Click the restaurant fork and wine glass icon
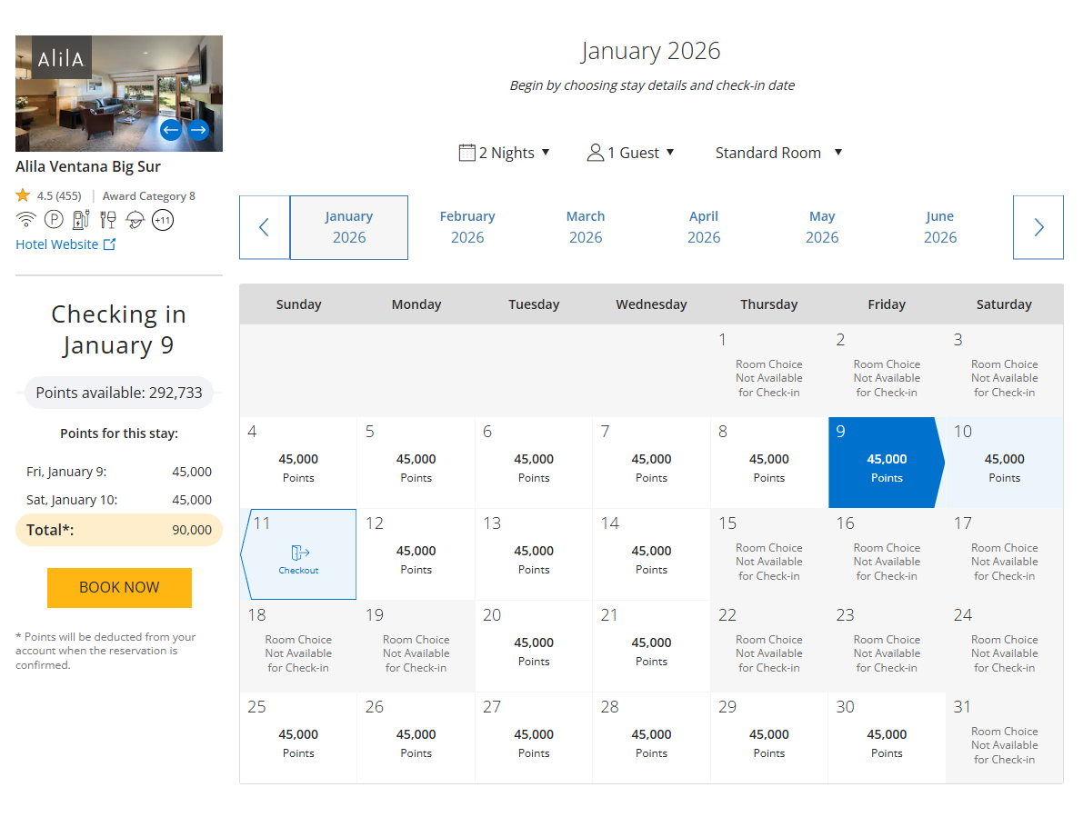 [108, 220]
